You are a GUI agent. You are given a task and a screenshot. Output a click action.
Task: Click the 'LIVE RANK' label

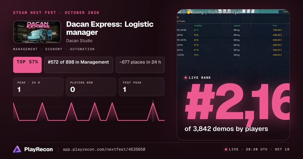pos(200,78)
